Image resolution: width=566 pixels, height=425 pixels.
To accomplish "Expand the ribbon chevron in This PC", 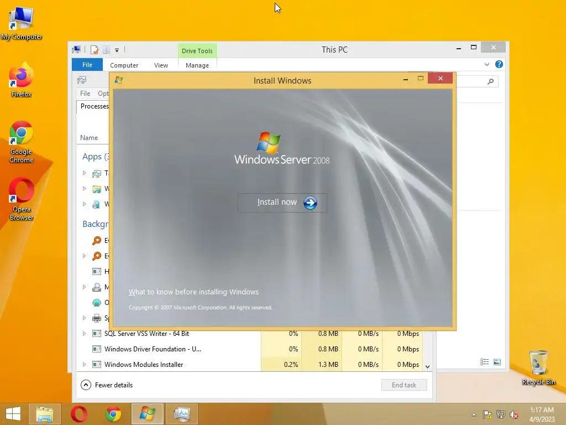I will [x=486, y=64].
